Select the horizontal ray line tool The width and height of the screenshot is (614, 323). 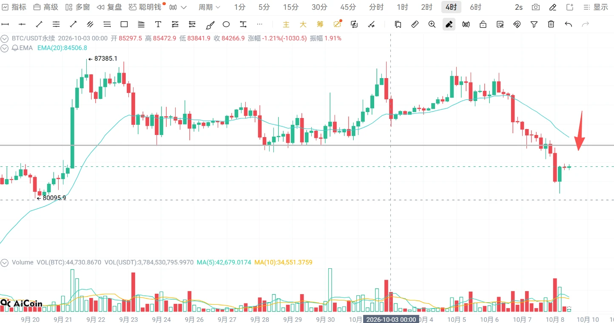click(x=22, y=24)
